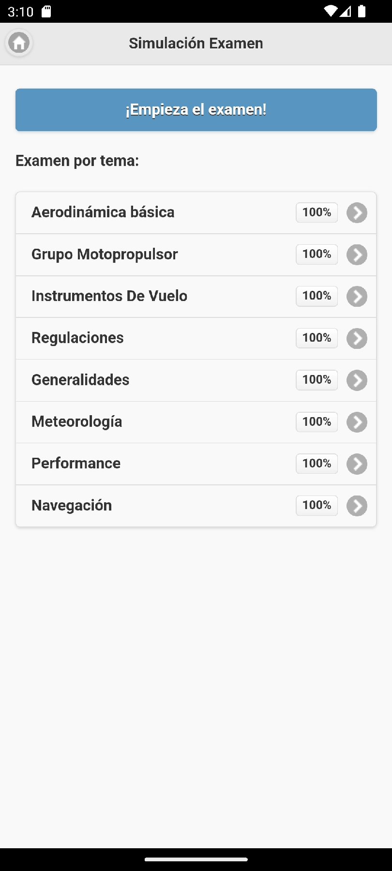Select the Performance topic label
The image size is (392, 871).
point(76,464)
